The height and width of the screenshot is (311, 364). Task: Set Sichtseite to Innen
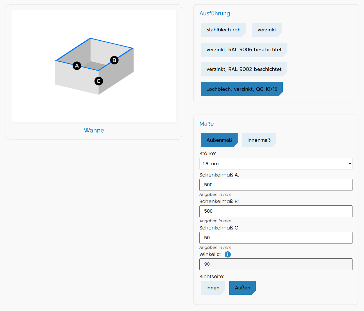click(x=213, y=288)
